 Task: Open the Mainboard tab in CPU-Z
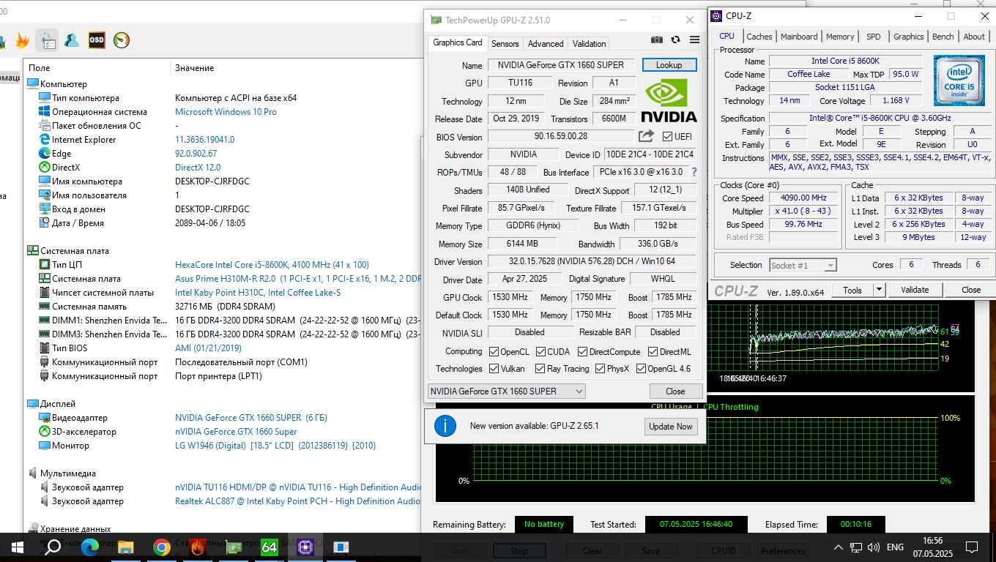799,37
